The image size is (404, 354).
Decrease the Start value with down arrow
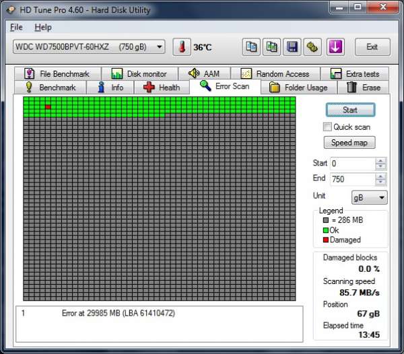[x=380, y=167]
